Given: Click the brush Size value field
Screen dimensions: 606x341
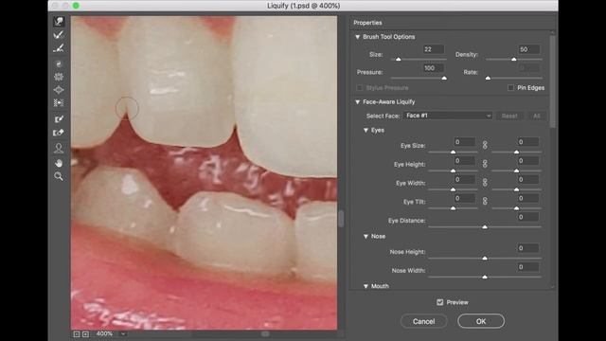Looking at the screenshot, I should (434, 49).
